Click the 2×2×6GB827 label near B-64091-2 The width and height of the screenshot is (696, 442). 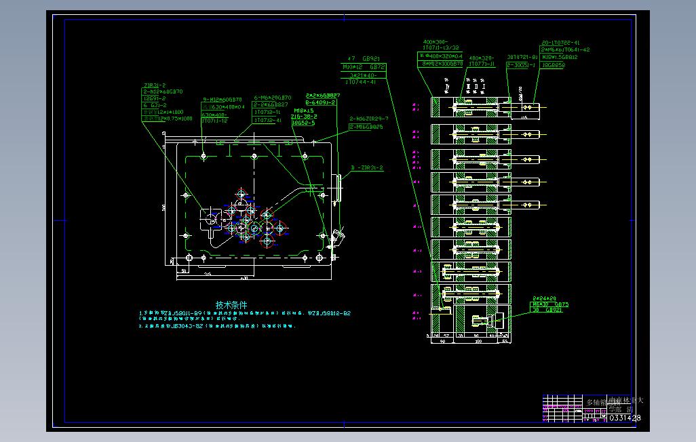323,96
